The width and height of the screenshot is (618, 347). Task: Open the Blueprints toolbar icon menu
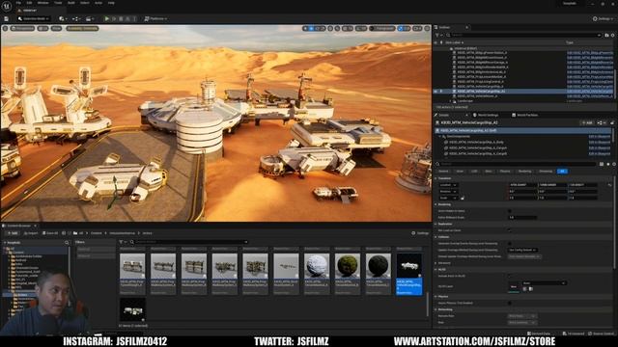tap(75, 18)
